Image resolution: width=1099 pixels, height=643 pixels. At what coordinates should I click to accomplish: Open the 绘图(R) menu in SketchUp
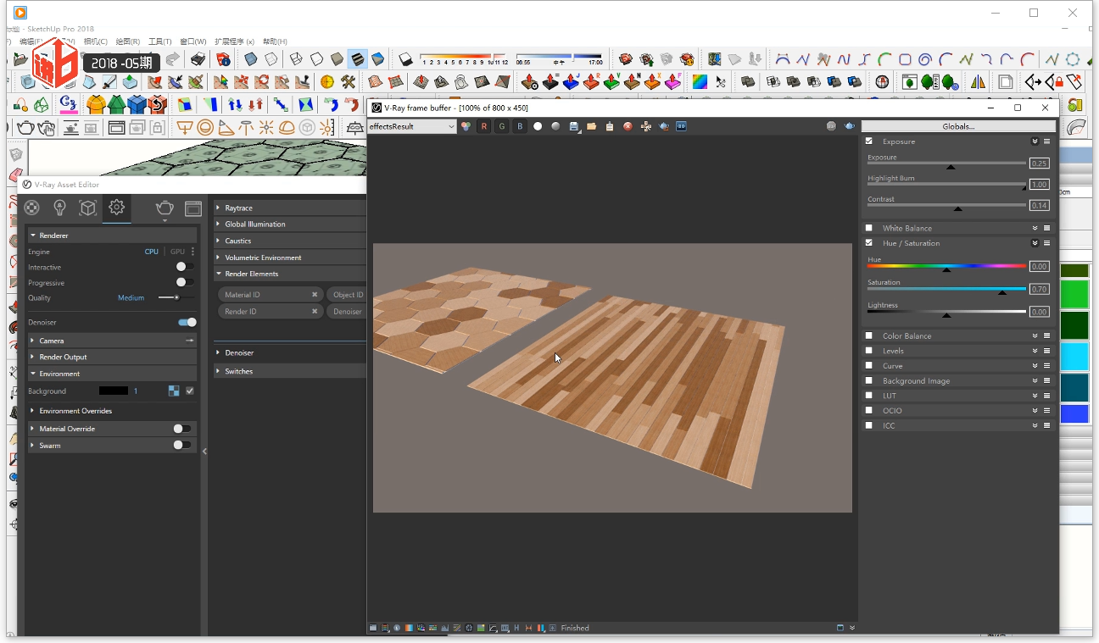[x=127, y=42]
